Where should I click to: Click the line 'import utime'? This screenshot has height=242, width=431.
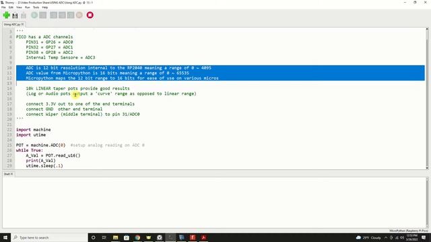31,134
